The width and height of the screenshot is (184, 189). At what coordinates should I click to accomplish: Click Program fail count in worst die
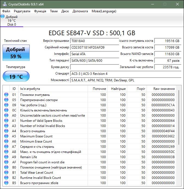(42, 162)
